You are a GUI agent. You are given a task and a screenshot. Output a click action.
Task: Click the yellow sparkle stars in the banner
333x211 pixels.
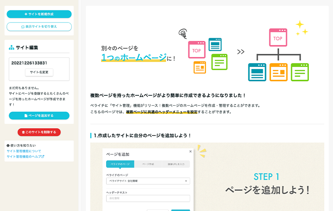click(x=301, y=27)
